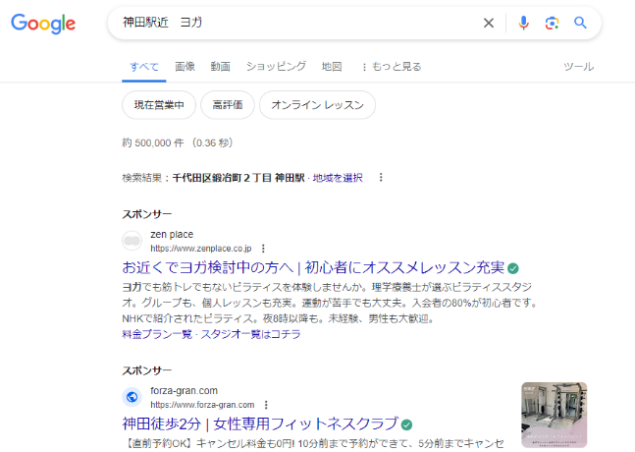Open the スタジオ一覧はコチラ sitelink
The image size is (635, 452).
point(250,334)
